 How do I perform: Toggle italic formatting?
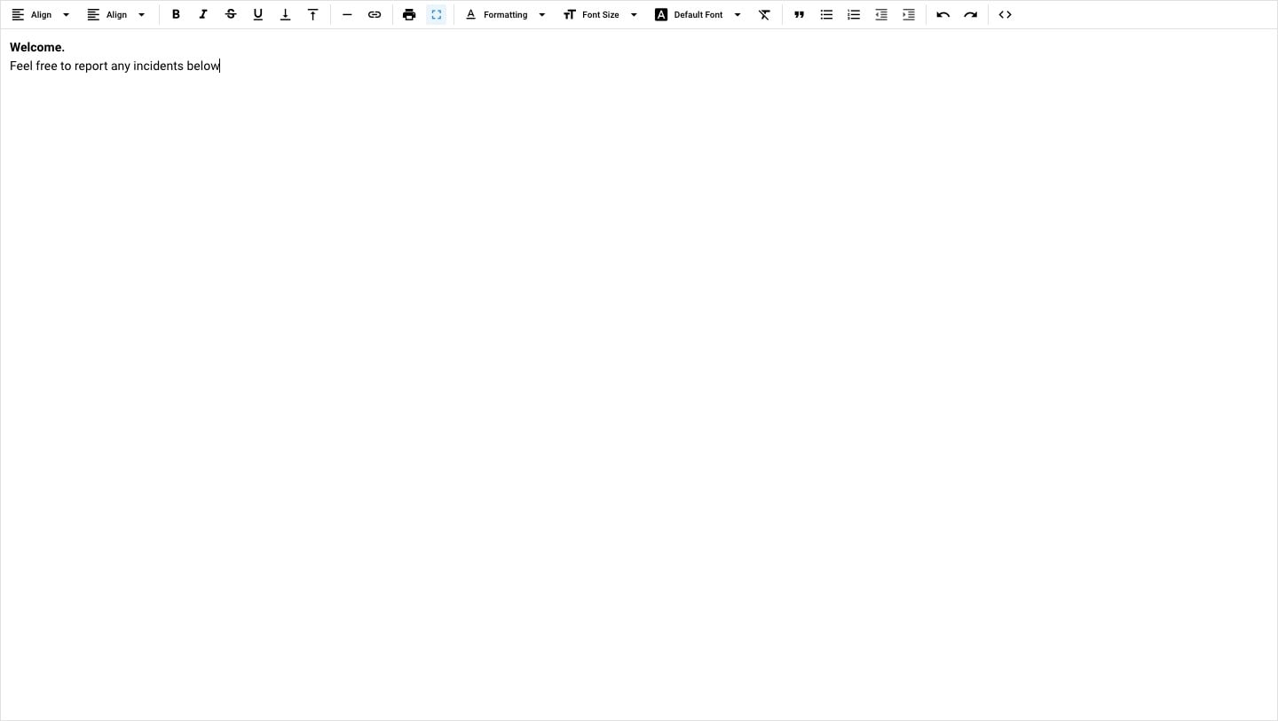[x=203, y=15]
